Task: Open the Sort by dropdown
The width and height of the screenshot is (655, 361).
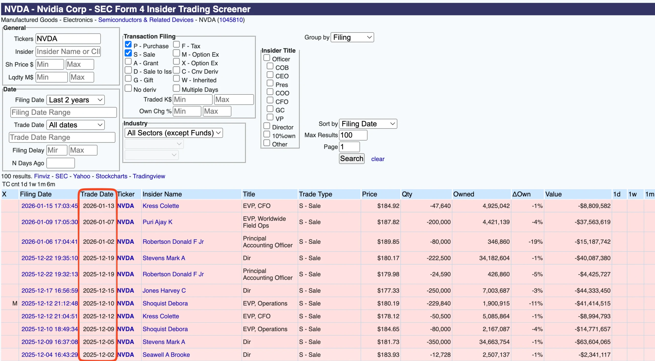Action: coord(368,124)
